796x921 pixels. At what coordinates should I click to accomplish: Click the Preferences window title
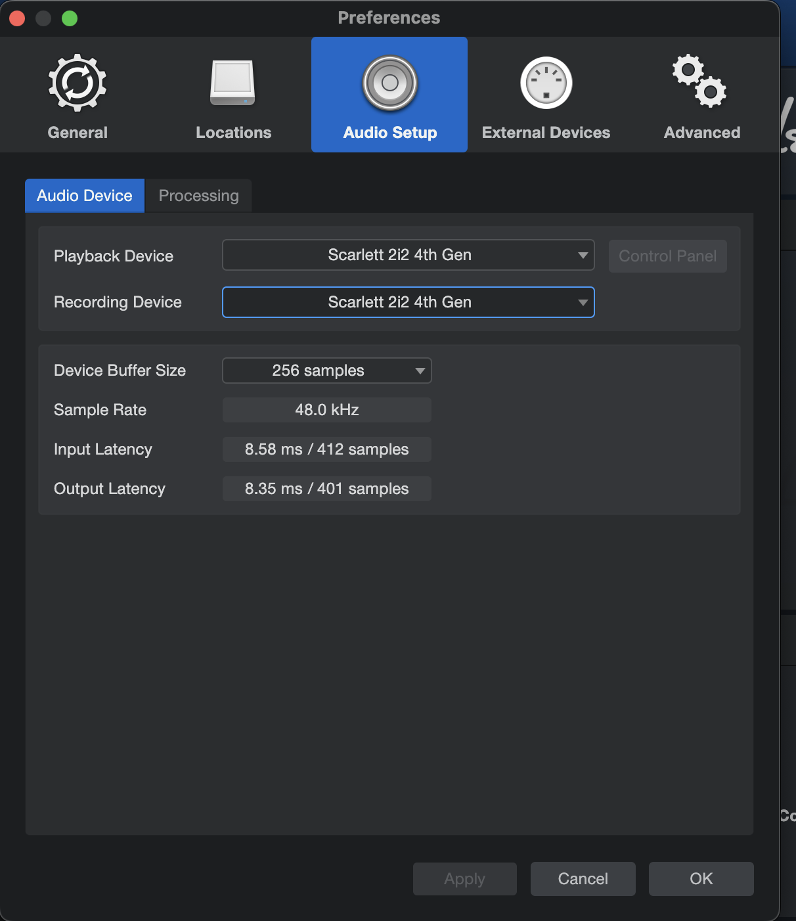click(389, 18)
